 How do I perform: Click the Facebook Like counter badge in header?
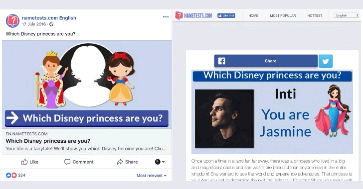(x=226, y=15)
